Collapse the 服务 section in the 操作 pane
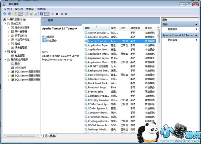This screenshot has width=201, height=144. pyautogui.click(x=196, y=25)
